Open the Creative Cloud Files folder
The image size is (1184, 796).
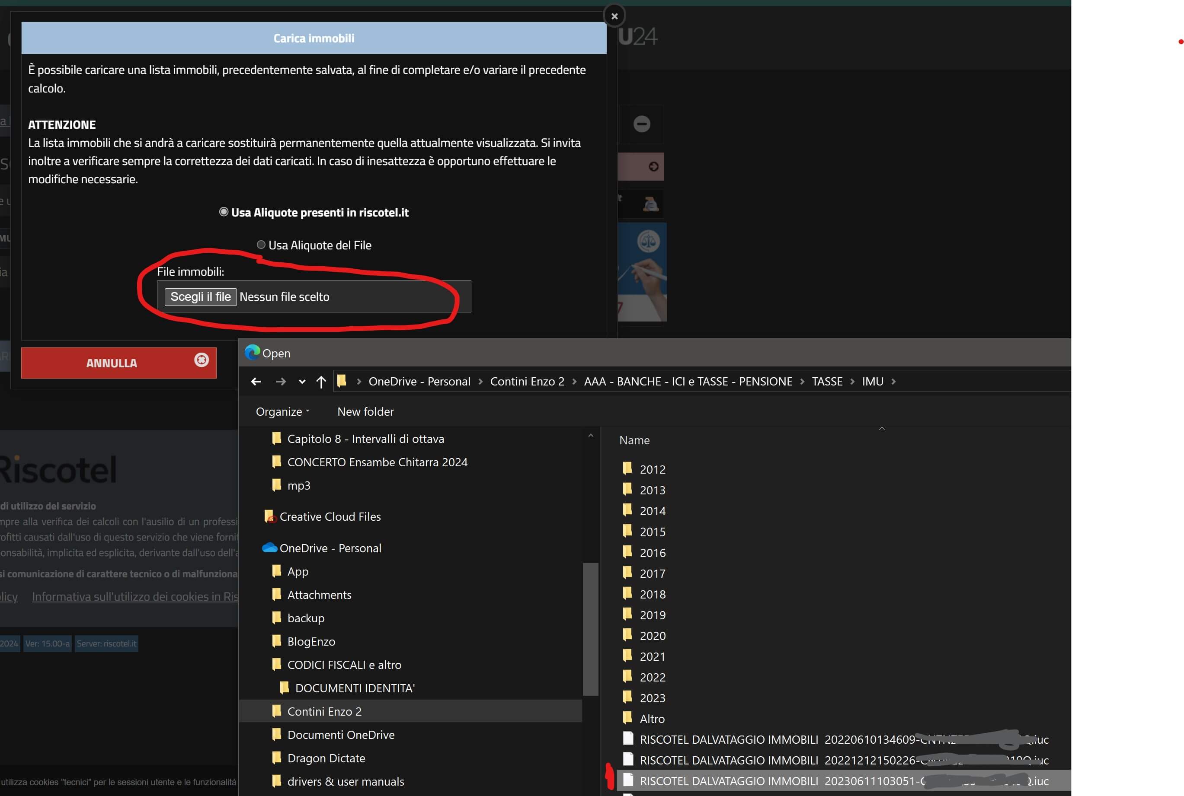click(330, 516)
